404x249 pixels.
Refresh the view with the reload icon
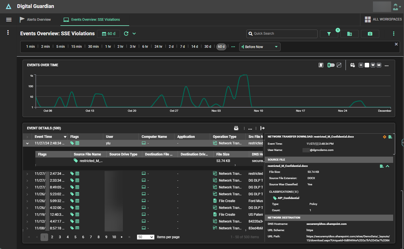126,33
